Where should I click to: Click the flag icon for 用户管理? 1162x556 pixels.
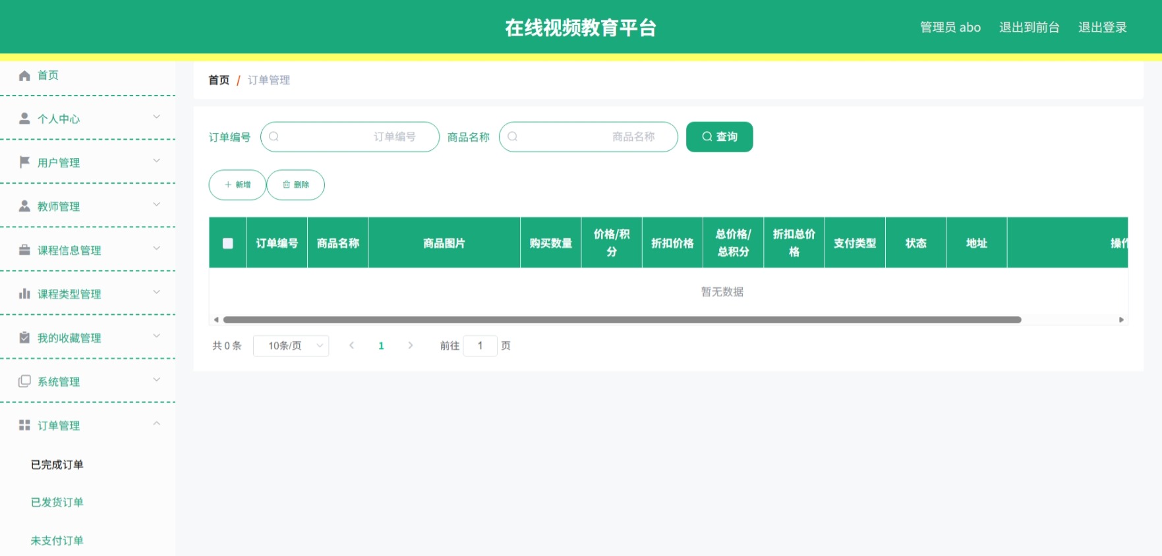click(24, 162)
